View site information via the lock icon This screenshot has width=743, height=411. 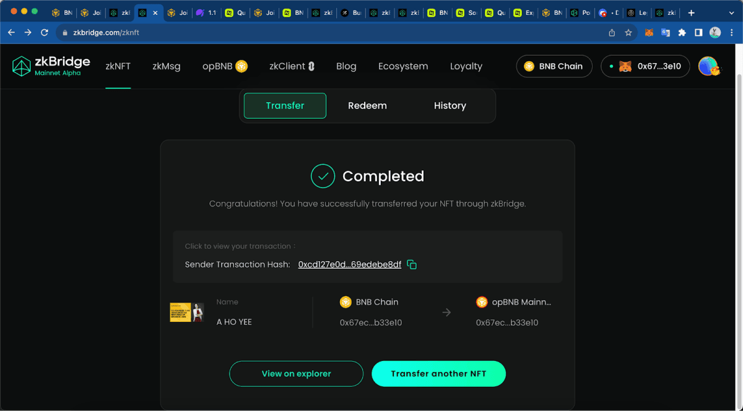point(65,33)
